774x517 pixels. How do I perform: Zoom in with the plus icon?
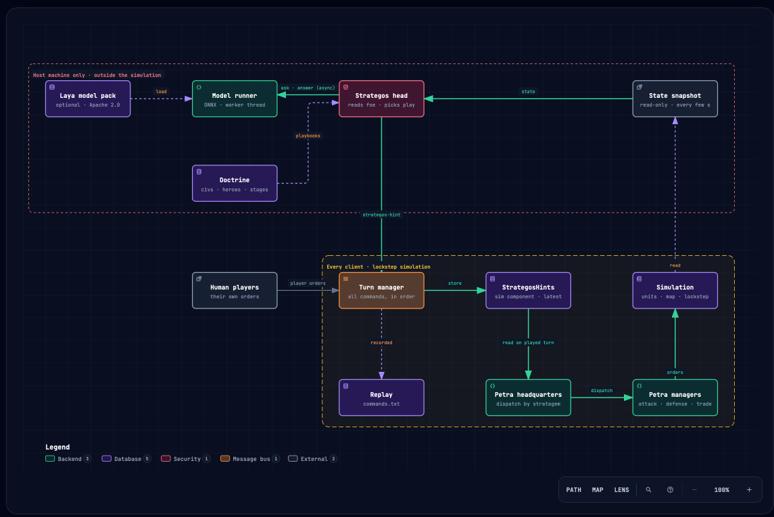pos(749,490)
